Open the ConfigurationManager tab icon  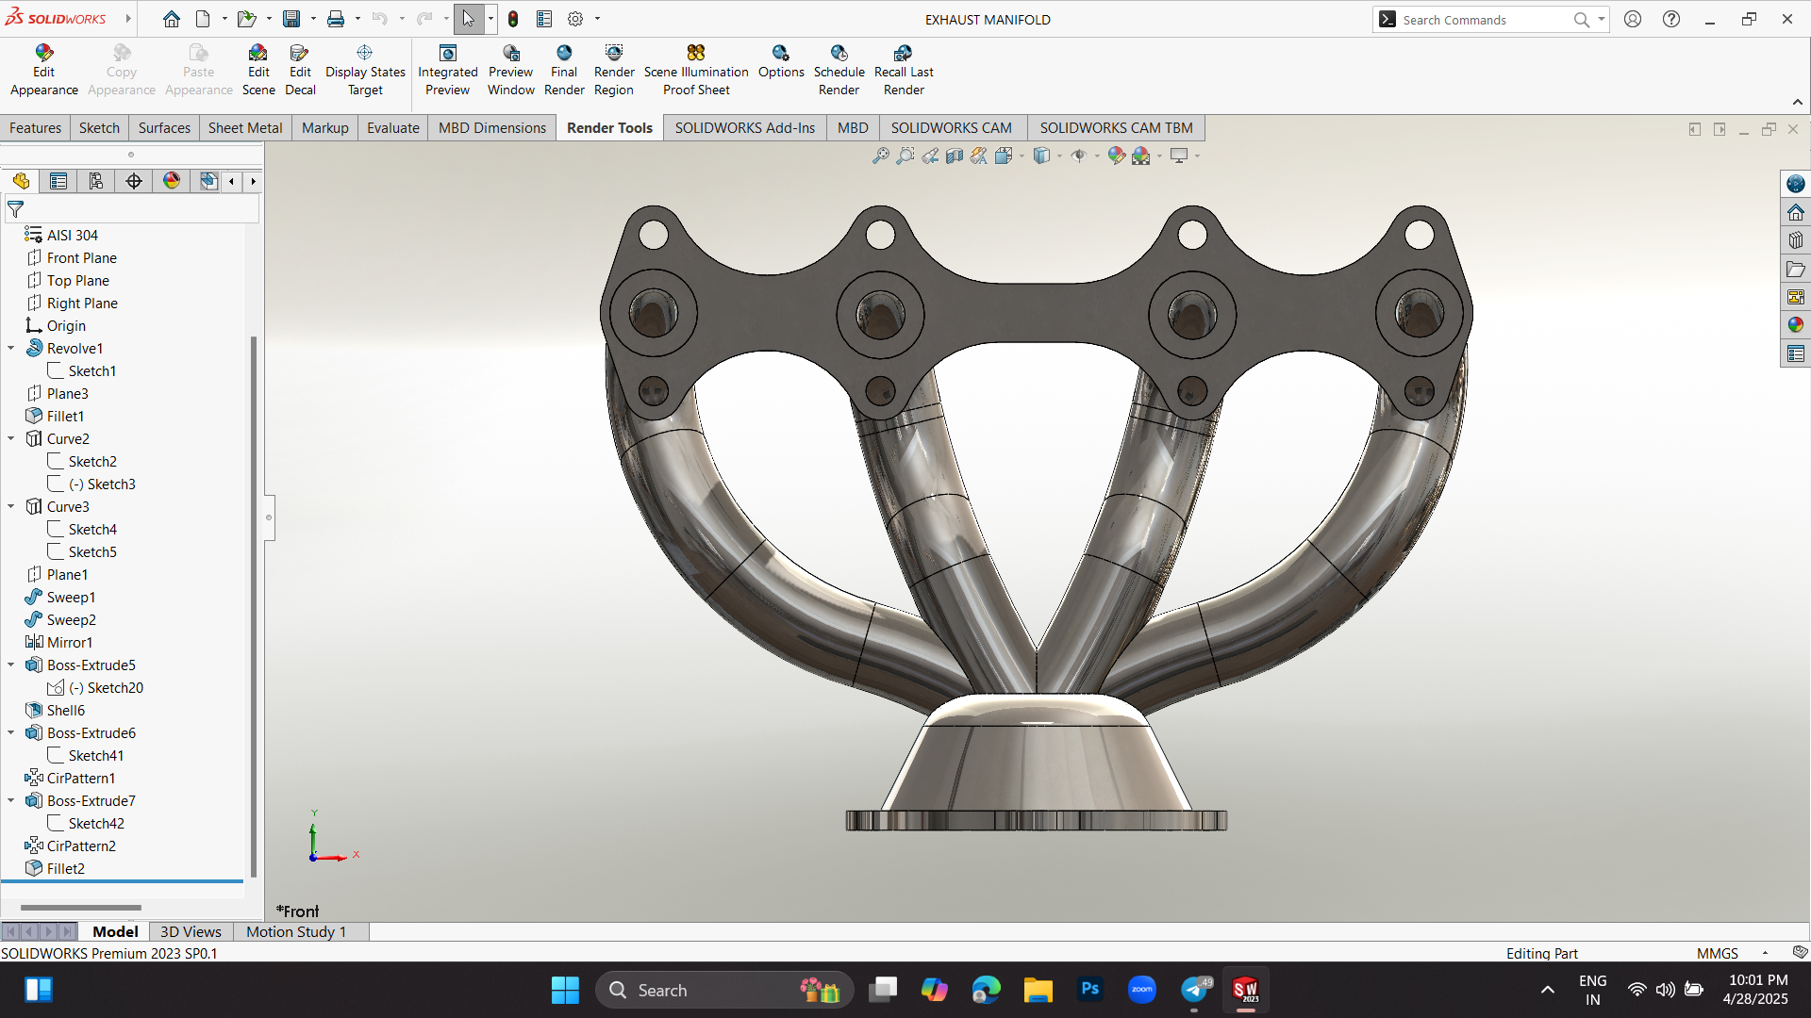tap(95, 181)
